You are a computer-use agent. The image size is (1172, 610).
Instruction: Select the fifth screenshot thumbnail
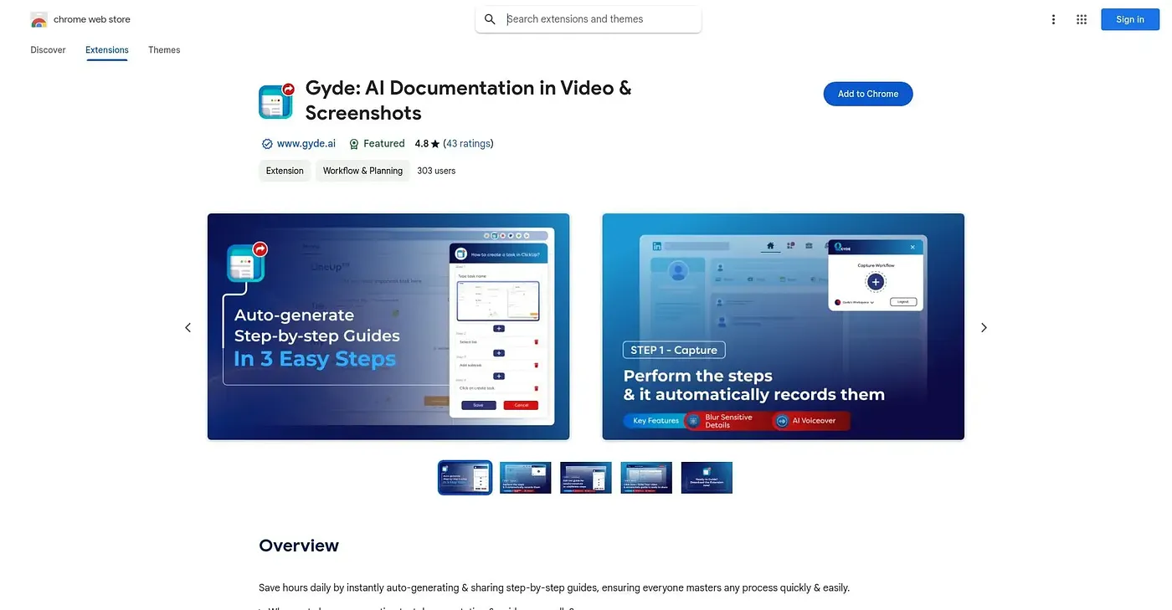707,478
